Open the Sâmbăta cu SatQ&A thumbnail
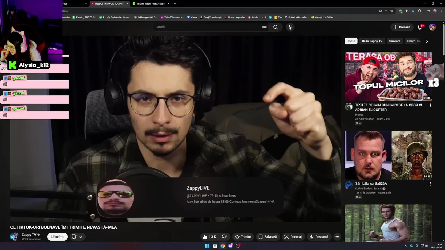 [x=388, y=155]
